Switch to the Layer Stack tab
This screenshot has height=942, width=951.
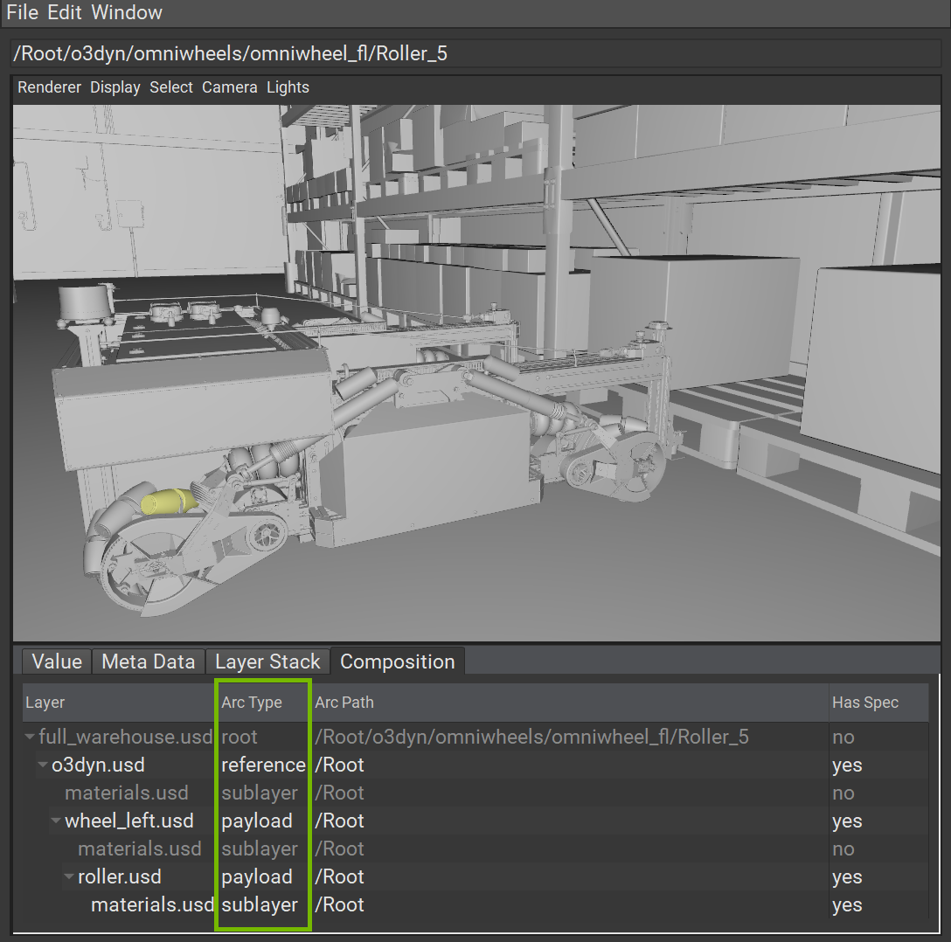point(267,661)
